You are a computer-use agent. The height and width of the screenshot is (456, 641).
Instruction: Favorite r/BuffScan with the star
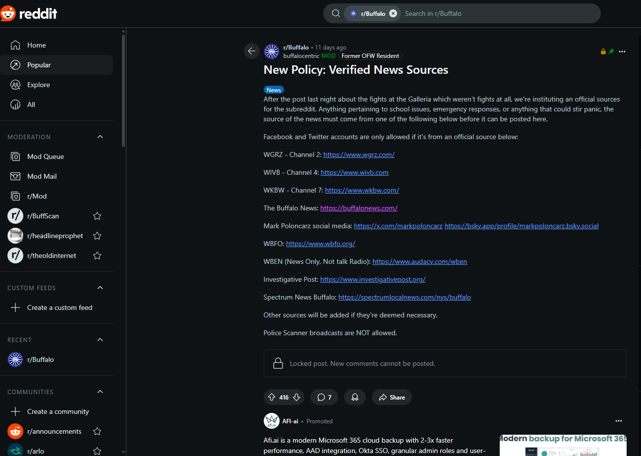click(x=97, y=216)
